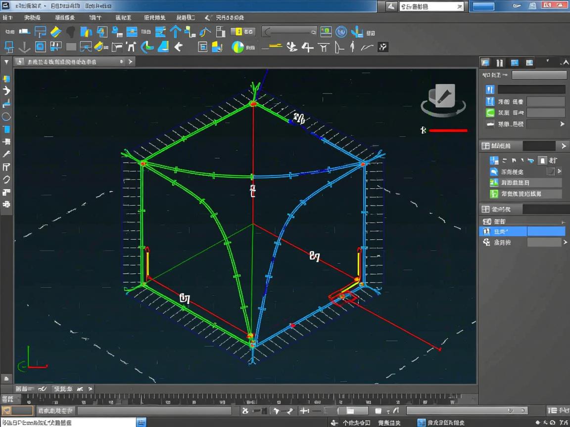Click the white command input field at bottom
Screen dimensions: 570x427
[x=68, y=422]
